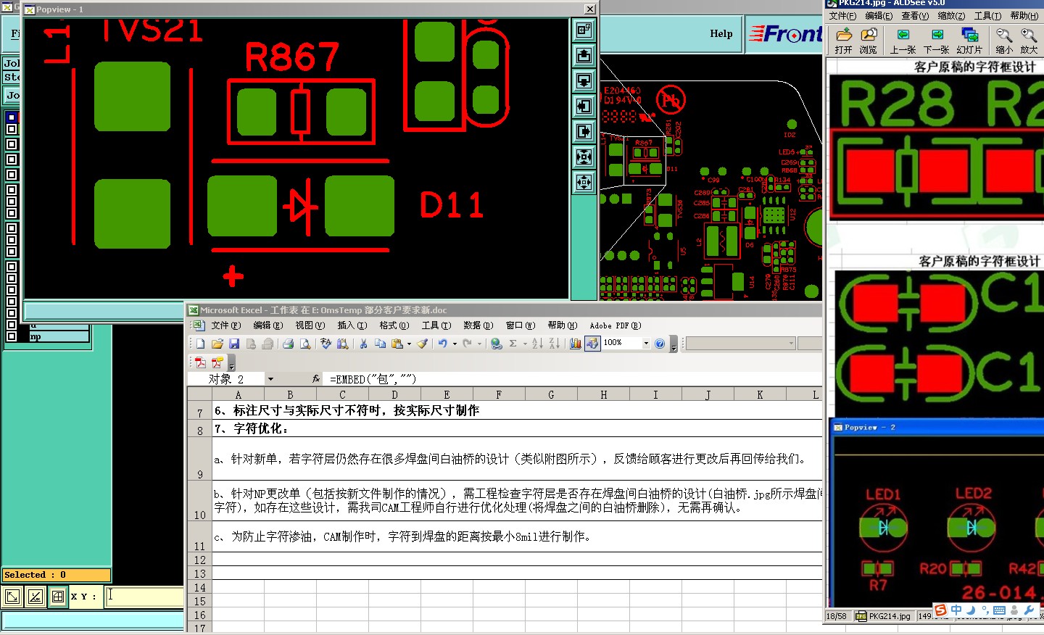The image size is (1044, 635).
Task: Click the Print Preview icon in Excel
Action: click(x=305, y=344)
